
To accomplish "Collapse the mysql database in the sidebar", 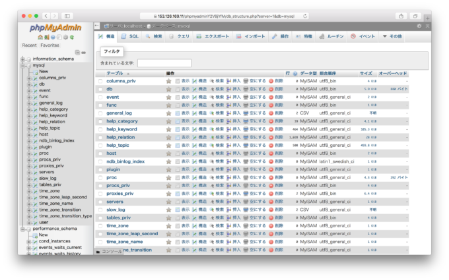I will pos(22,65).
